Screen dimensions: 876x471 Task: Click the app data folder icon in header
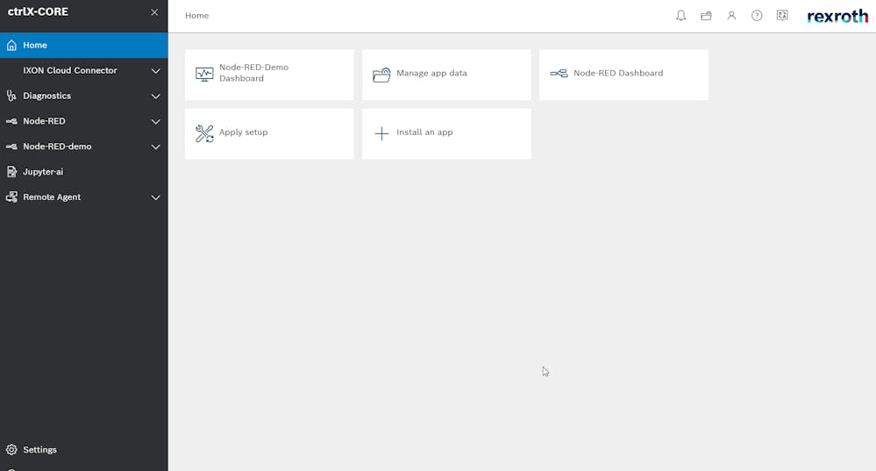coord(706,16)
